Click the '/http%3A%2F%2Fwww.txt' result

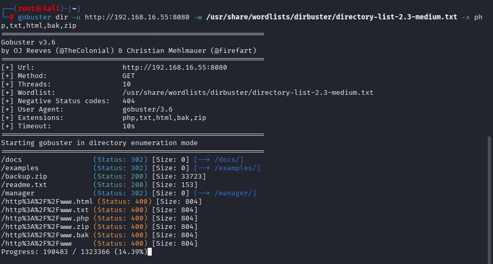[x=45, y=210]
